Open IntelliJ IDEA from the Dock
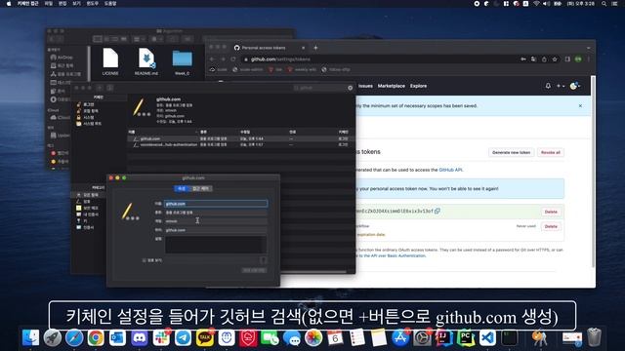This screenshot has height=351, width=625. pos(443,338)
